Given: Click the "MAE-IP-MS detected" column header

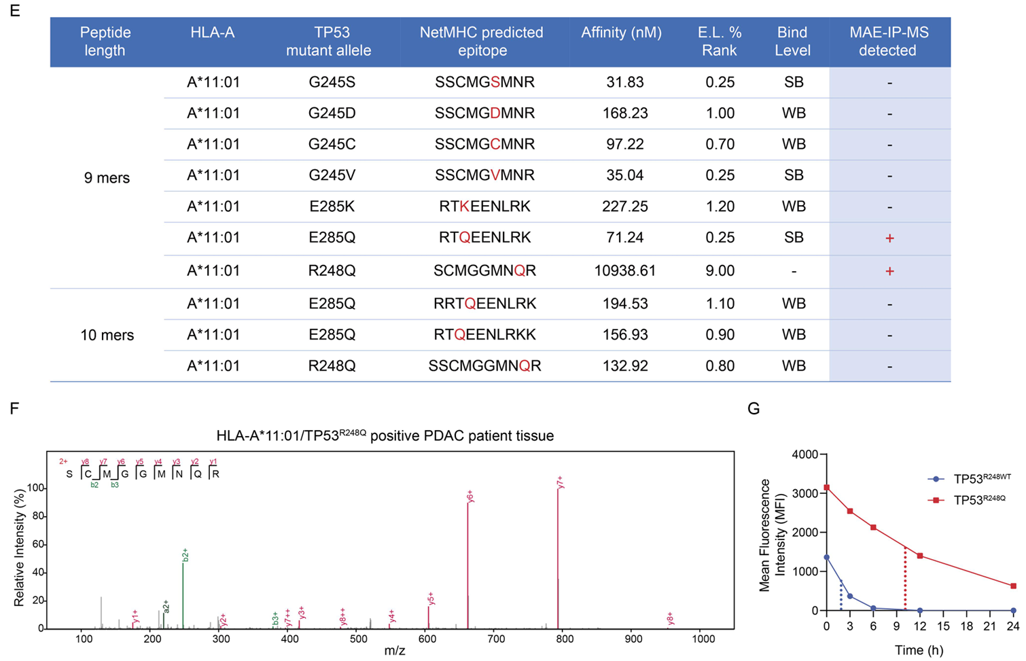Looking at the screenshot, I should tap(887, 41).
